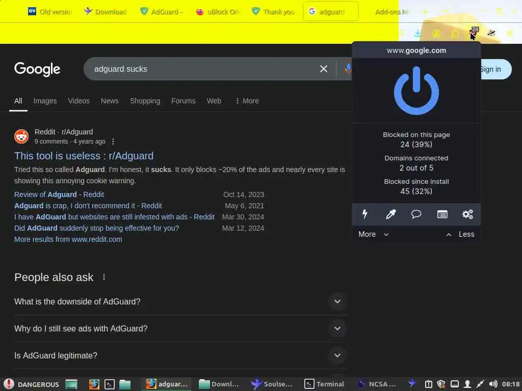Open the lightning bolt element zapper

[365, 214]
